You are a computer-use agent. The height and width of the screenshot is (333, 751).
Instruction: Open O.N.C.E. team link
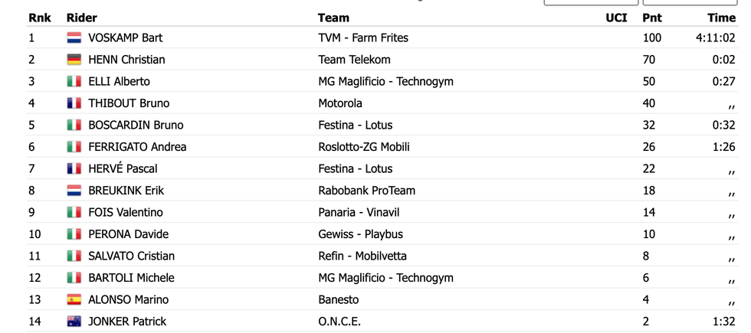pos(339,322)
